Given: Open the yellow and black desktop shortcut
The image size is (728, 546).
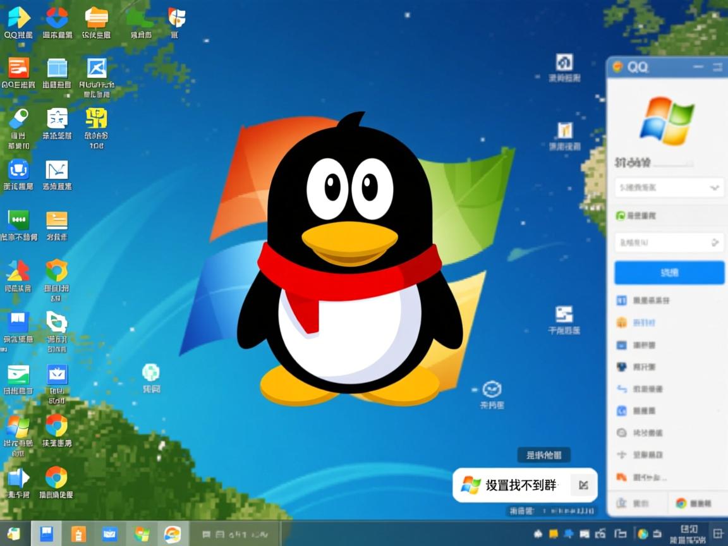Looking at the screenshot, I should [x=96, y=119].
